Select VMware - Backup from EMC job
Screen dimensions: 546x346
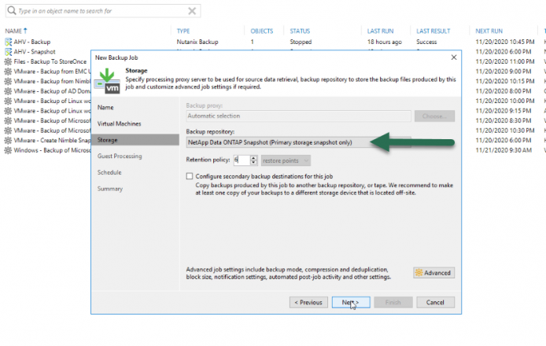(52, 72)
